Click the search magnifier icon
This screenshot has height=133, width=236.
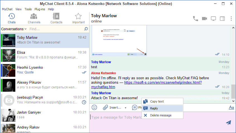coord(86,29)
